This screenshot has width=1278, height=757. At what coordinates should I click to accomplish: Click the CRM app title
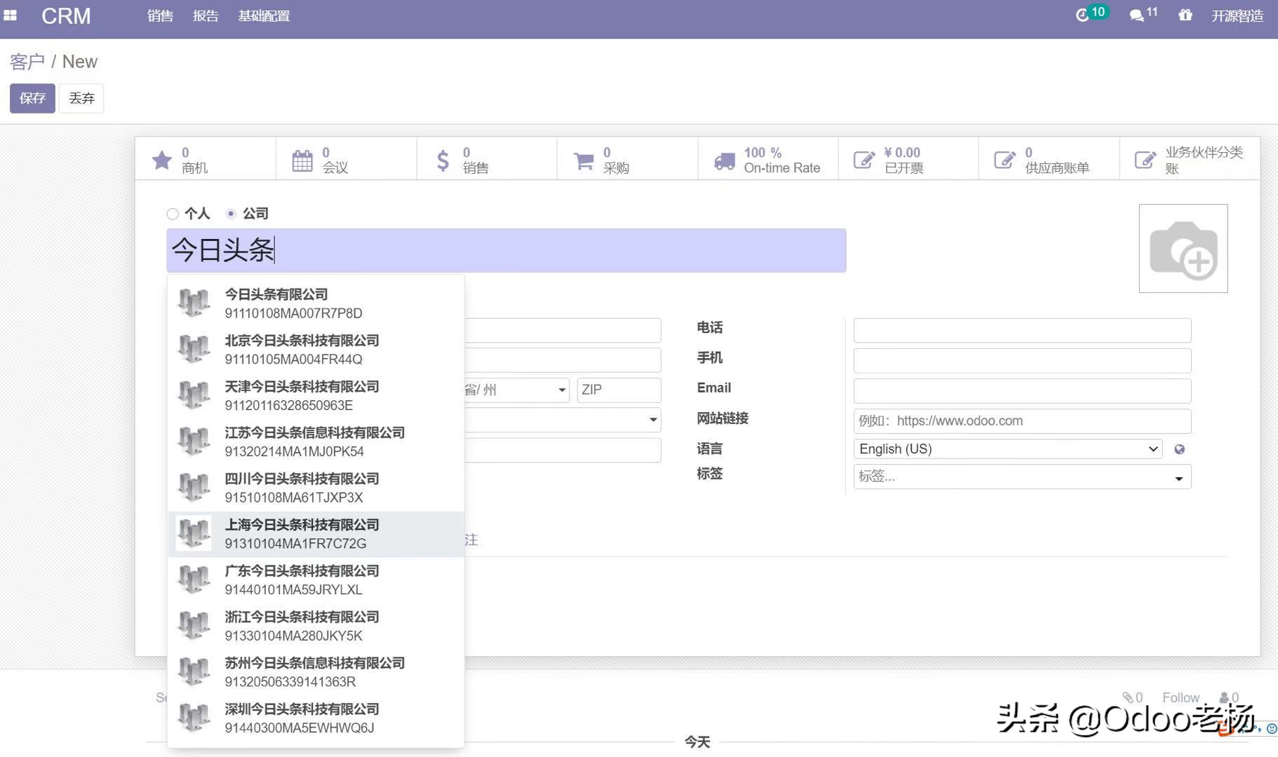point(66,15)
